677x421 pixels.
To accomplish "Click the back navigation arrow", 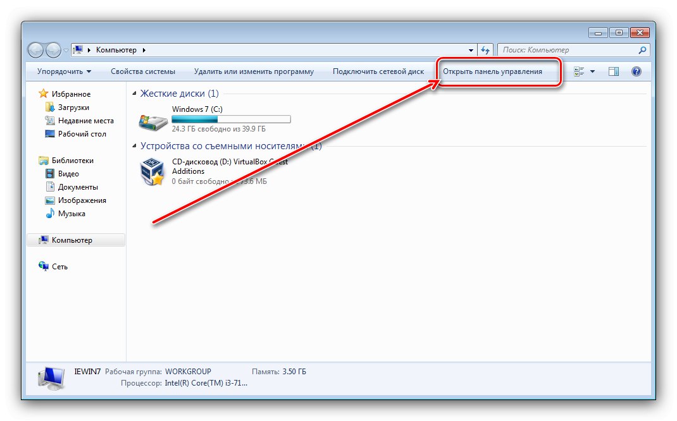I will [x=35, y=50].
